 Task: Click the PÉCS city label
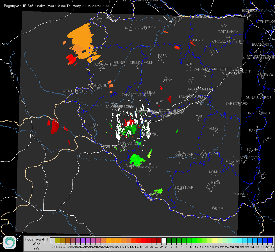coord(215,183)
